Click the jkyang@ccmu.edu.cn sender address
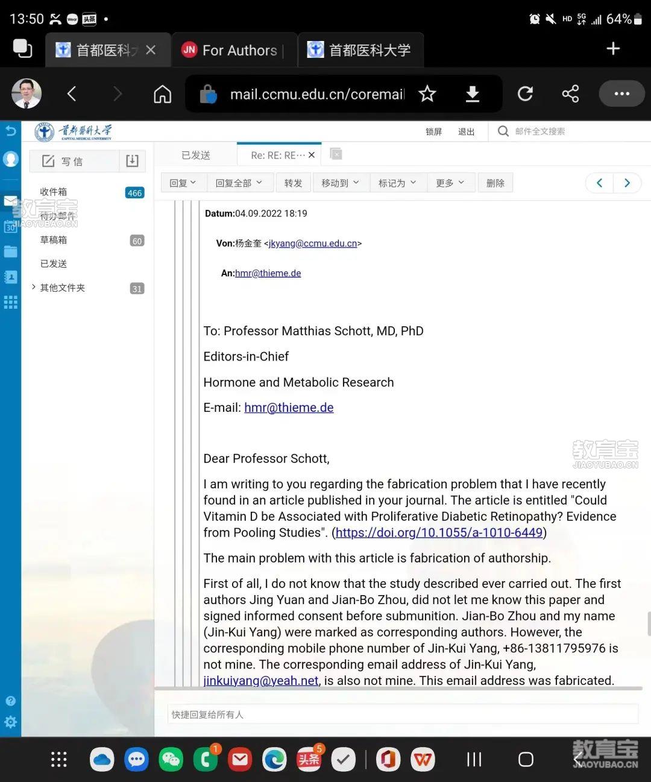This screenshot has height=782, width=651. (313, 244)
